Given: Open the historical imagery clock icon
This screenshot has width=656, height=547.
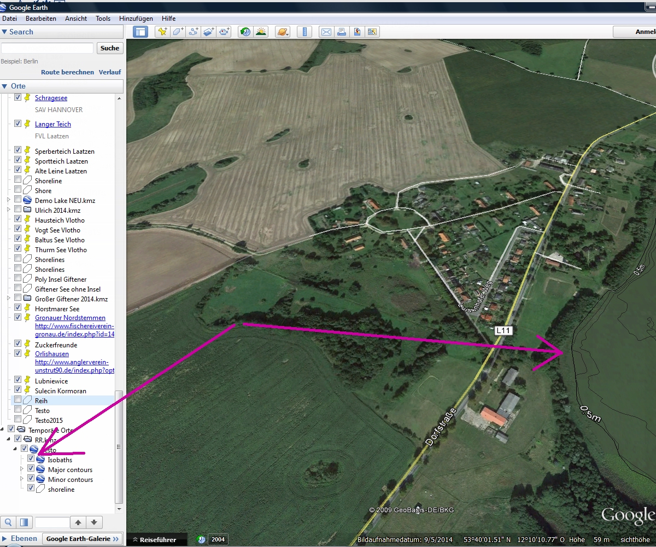Looking at the screenshot, I should (245, 32).
